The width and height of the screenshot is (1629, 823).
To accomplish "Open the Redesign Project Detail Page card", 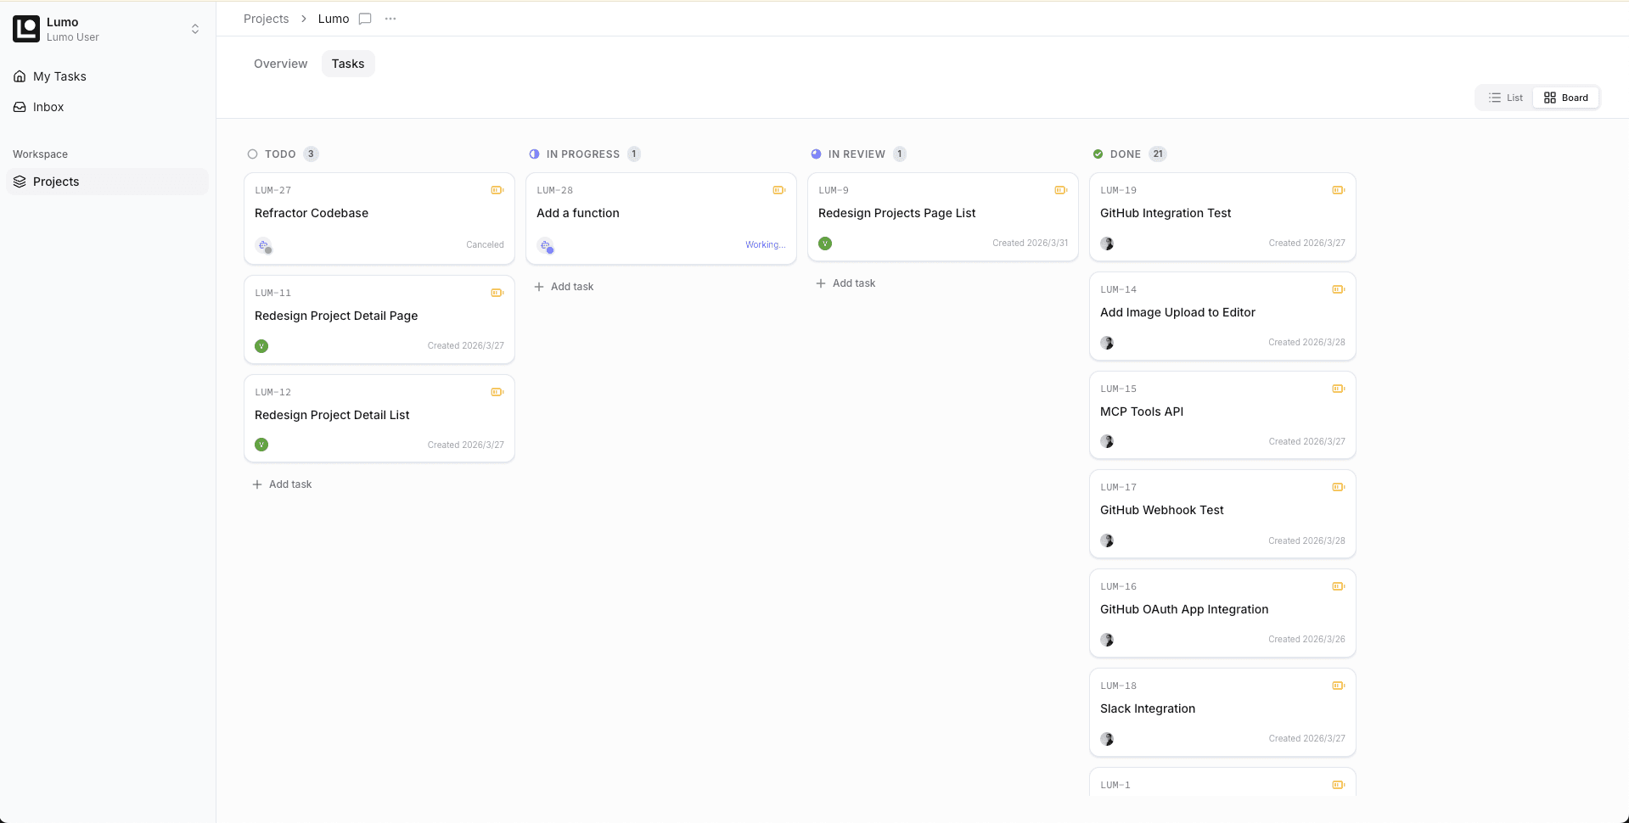I will 379,316.
